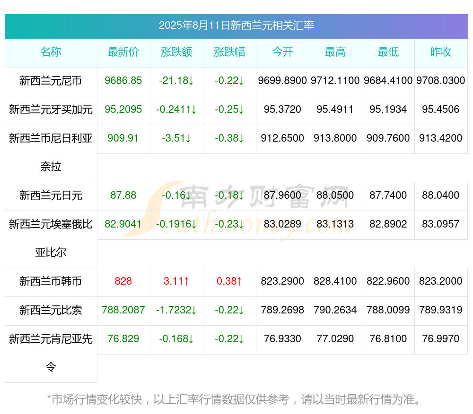Select latest price 82.9041
Screen dimensions: 473x414
click(x=123, y=224)
